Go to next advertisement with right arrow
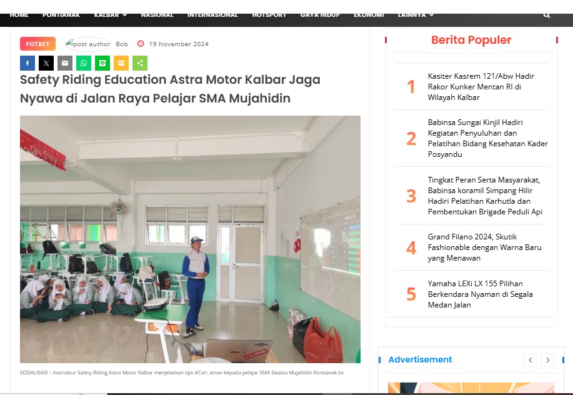The image size is (573, 395). tap(547, 360)
